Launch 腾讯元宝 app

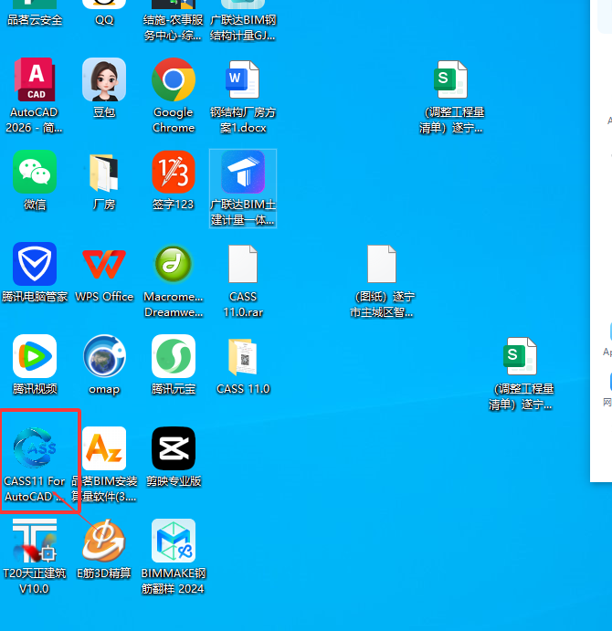tap(174, 356)
